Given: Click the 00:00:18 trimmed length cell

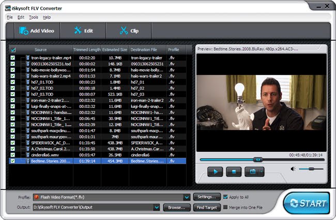Looking at the screenshot, I should tap(87, 88).
